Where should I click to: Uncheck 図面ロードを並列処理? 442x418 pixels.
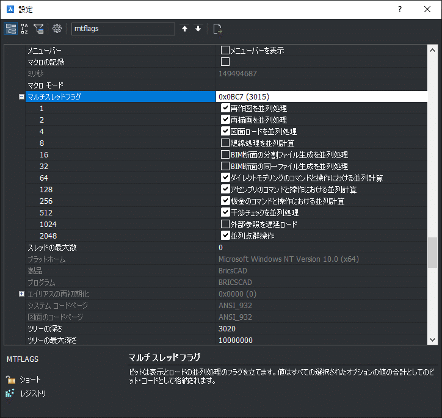(225, 131)
